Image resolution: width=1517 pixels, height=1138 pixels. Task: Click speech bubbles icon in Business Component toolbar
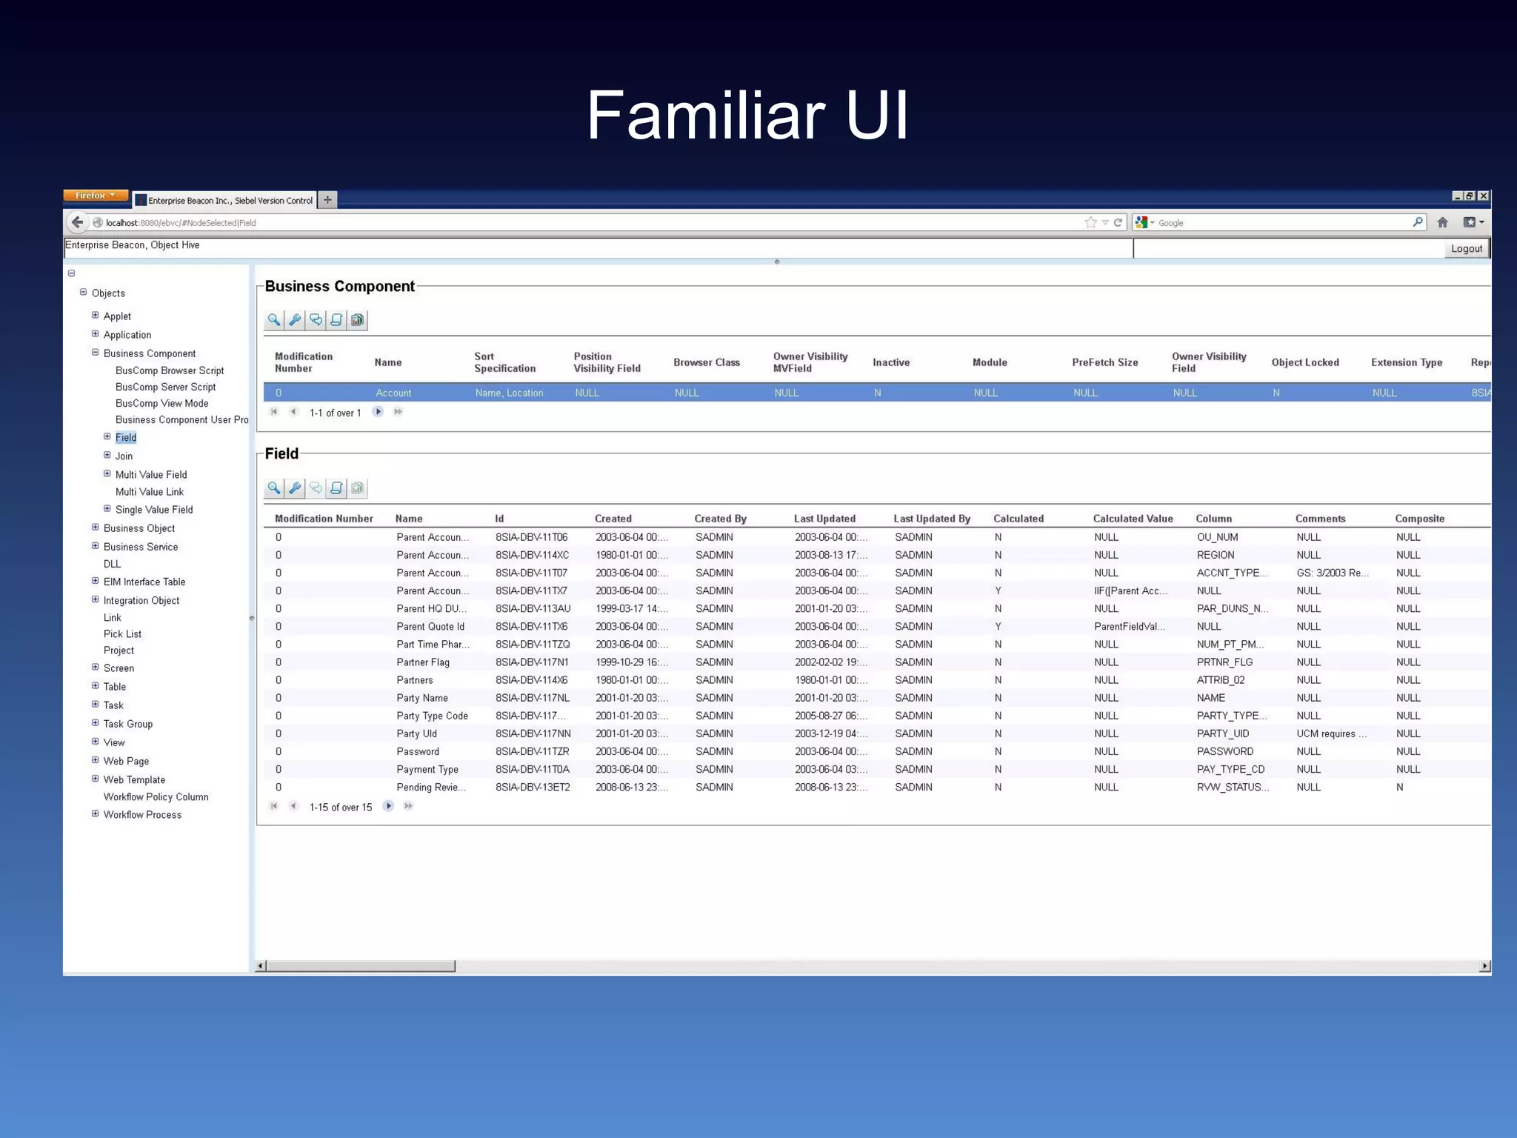pos(316,320)
